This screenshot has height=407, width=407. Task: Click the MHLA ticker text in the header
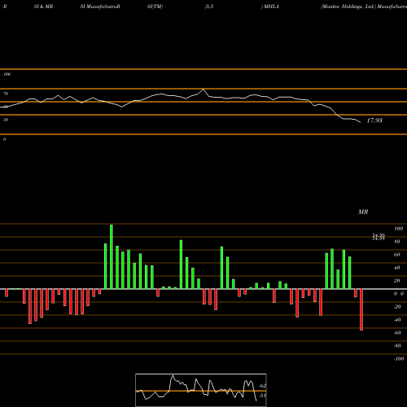tap(271, 7)
